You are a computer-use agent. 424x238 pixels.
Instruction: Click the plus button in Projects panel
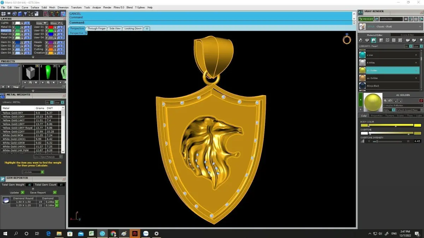(3, 87)
